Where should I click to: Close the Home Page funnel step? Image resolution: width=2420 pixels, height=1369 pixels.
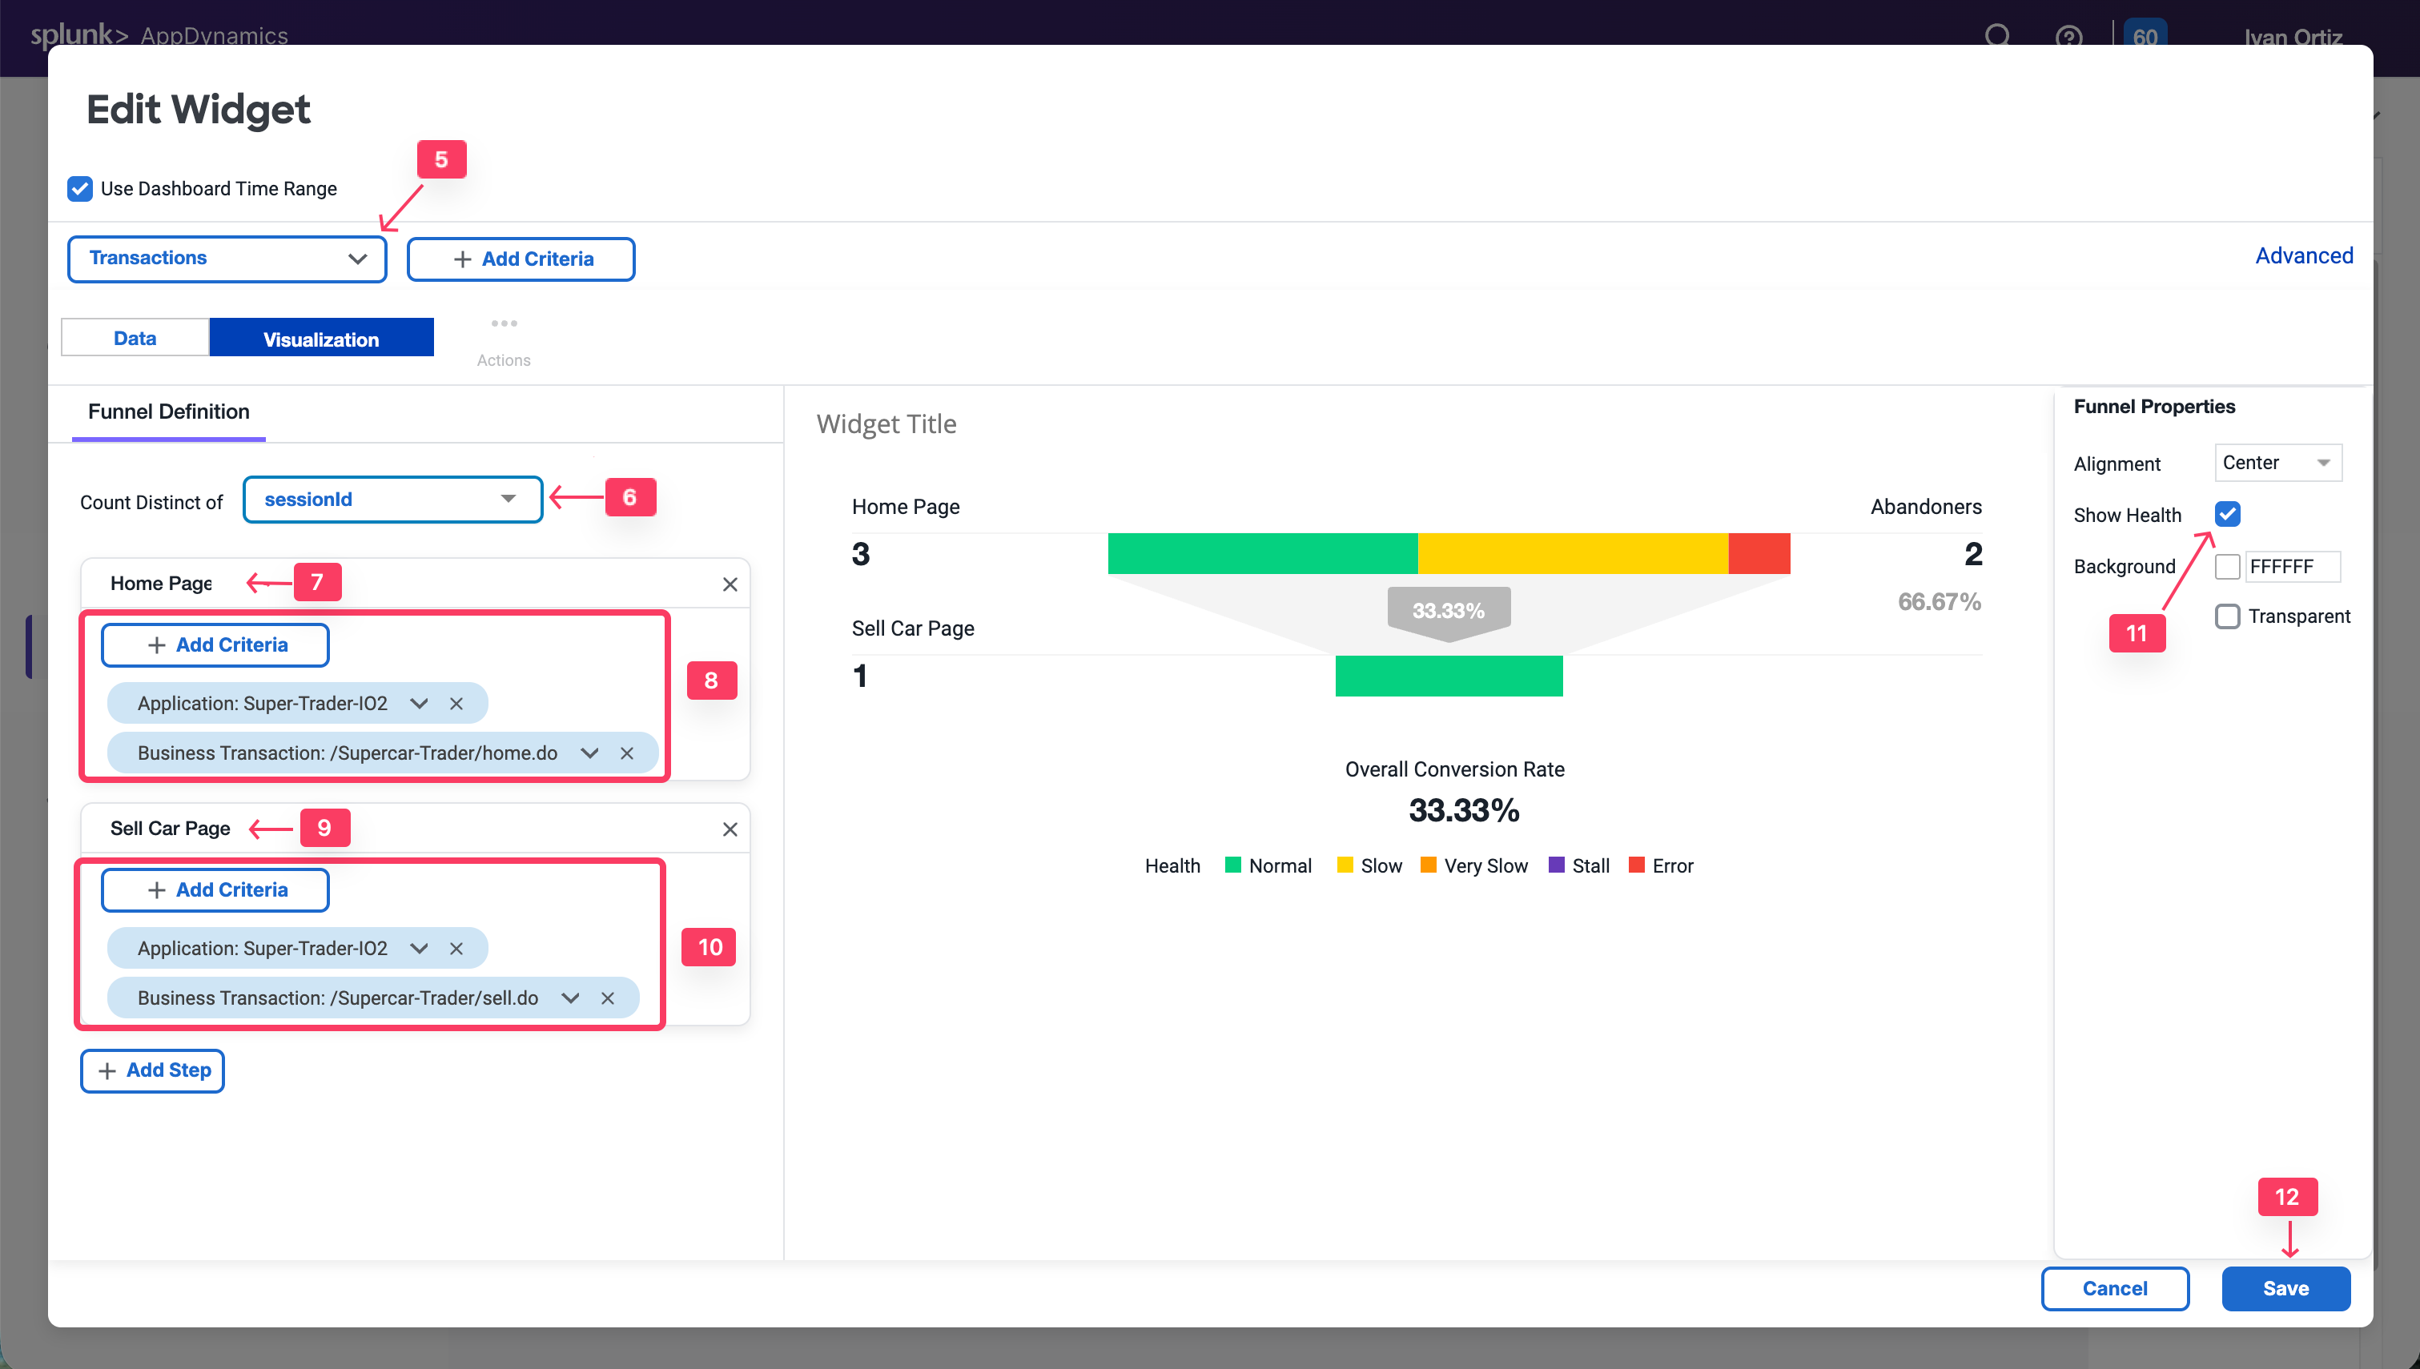pyautogui.click(x=730, y=584)
